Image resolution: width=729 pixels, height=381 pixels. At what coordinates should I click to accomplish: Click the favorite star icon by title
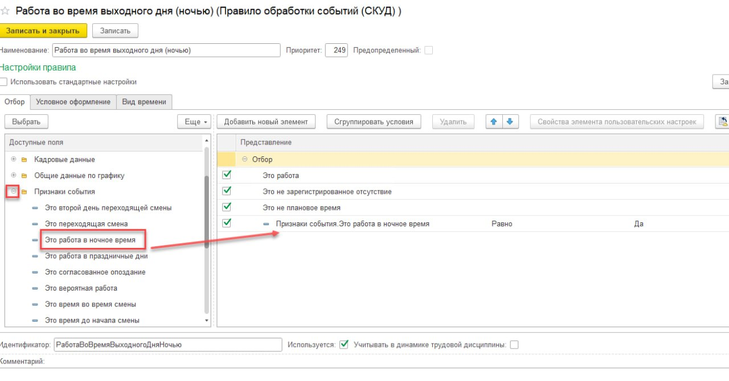(x=5, y=11)
